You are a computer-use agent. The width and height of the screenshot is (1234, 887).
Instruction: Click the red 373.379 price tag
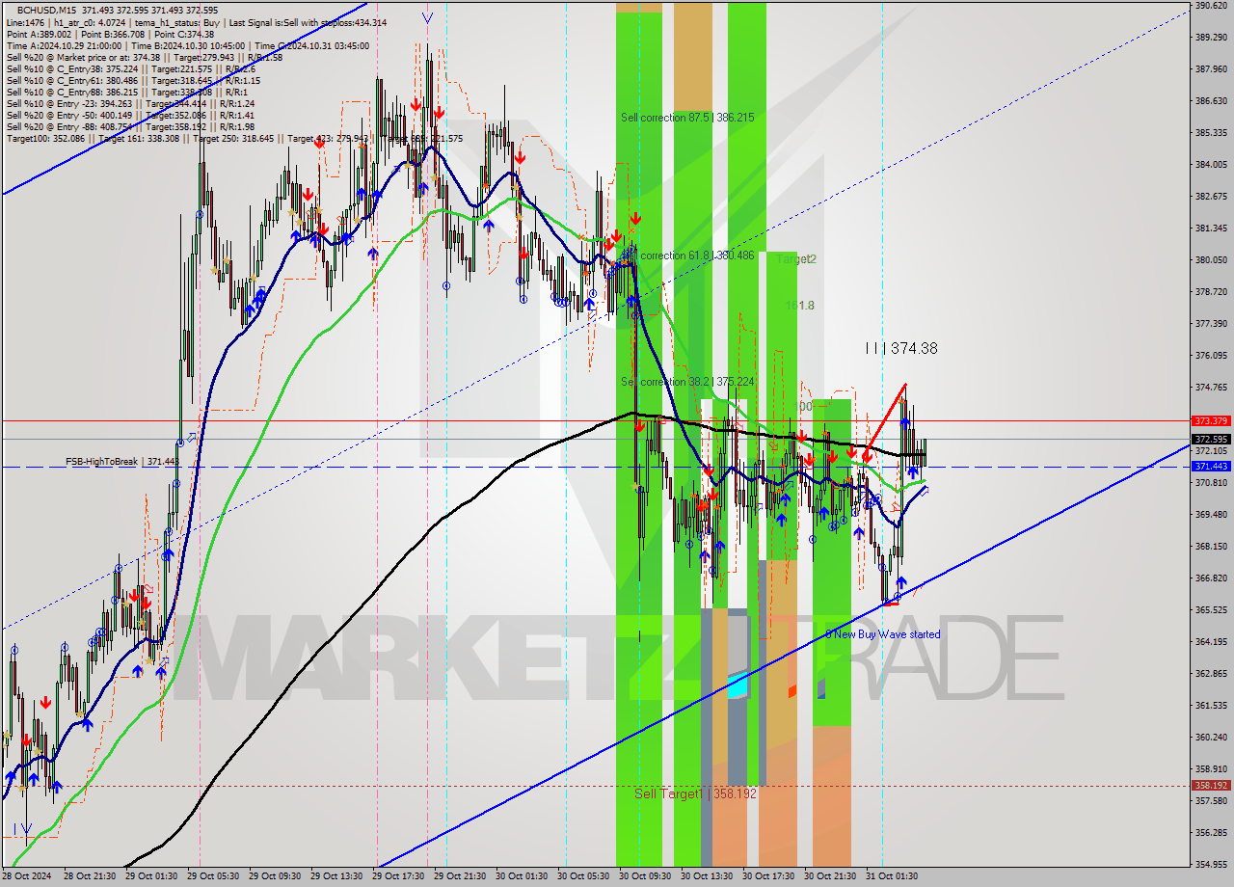(x=1211, y=421)
